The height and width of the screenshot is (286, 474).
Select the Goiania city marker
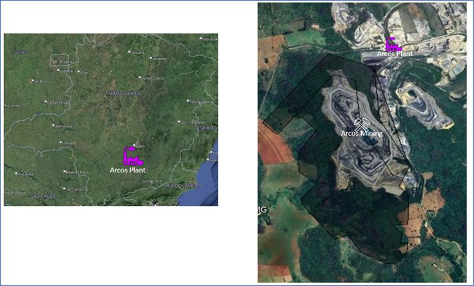pos(33,81)
